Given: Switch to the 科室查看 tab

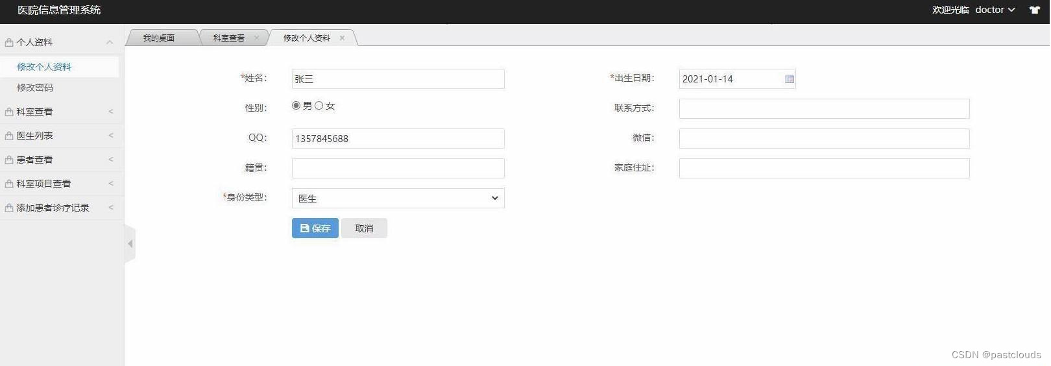Looking at the screenshot, I should [229, 38].
